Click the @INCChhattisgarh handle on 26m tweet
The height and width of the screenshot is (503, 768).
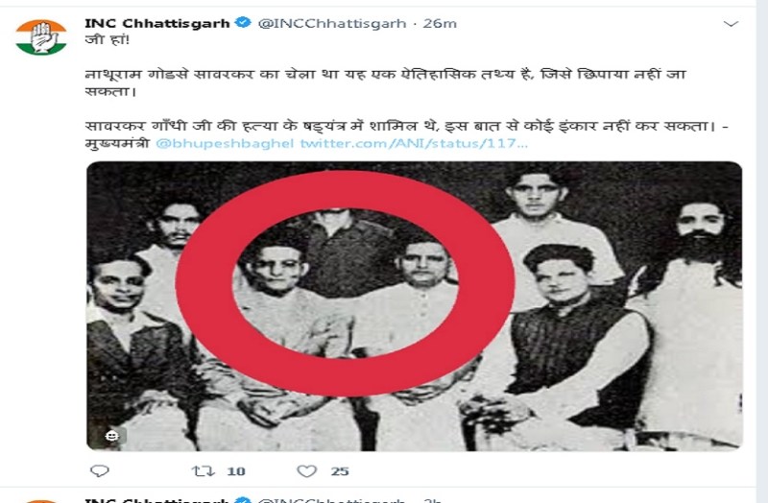coord(331,23)
